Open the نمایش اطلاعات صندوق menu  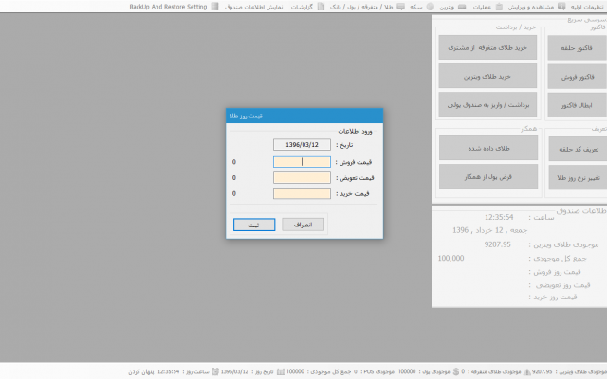pyautogui.click(x=253, y=7)
